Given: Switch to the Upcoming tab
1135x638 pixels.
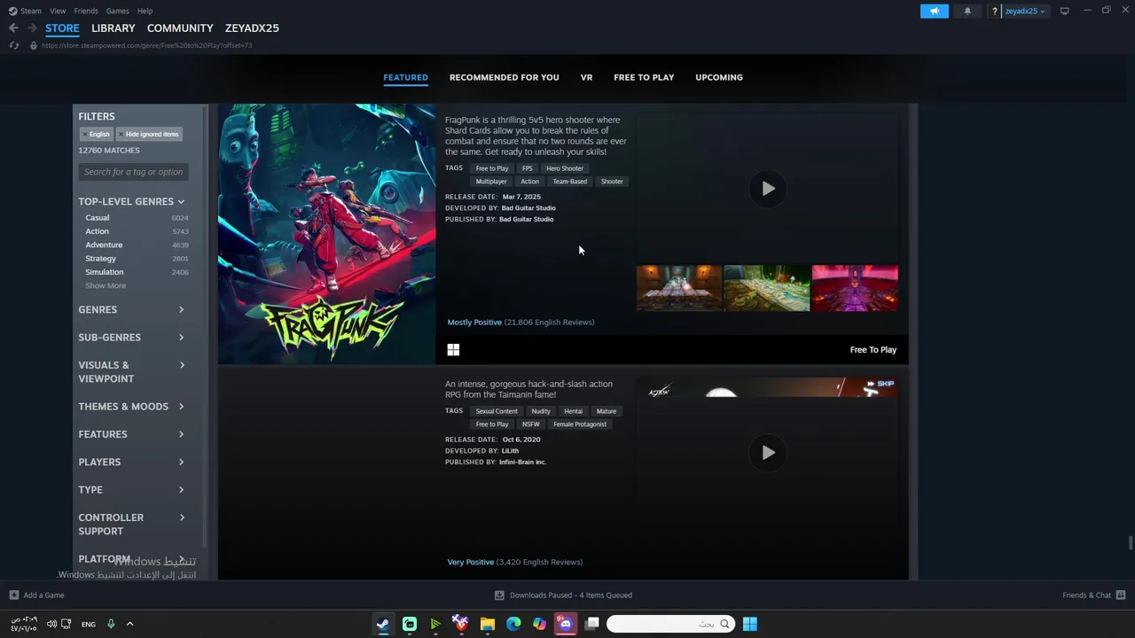Looking at the screenshot, I should [719, 78].
